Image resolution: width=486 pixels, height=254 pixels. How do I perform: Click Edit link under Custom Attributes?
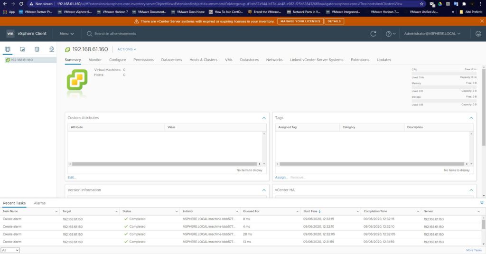(71, 178)
